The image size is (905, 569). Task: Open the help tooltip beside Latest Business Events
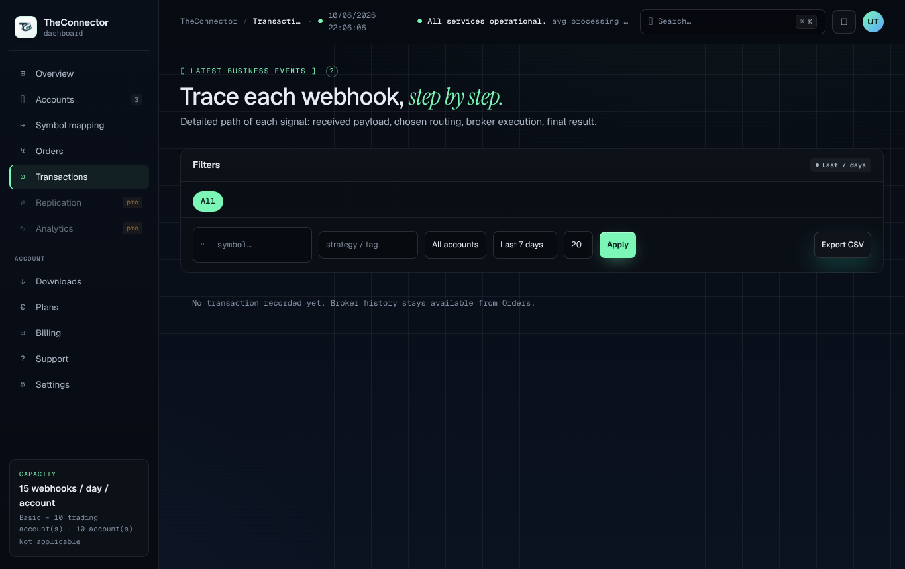(332, 71)
